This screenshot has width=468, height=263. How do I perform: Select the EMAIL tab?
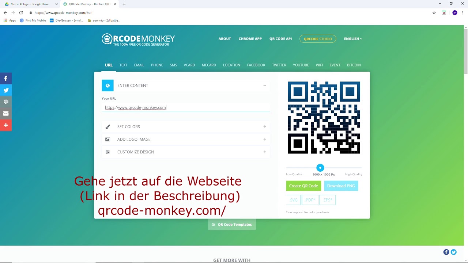click(139, 65)
